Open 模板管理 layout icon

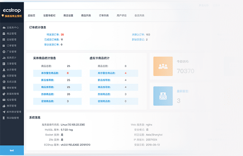click(4, 88)
